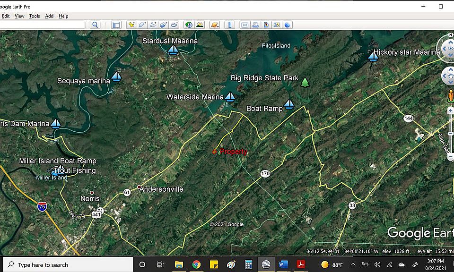Open the View menu

(19, 16)
